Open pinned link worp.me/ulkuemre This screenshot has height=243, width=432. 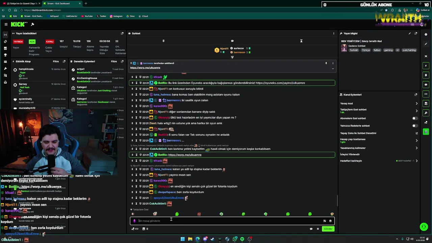(x=145, y=68)
